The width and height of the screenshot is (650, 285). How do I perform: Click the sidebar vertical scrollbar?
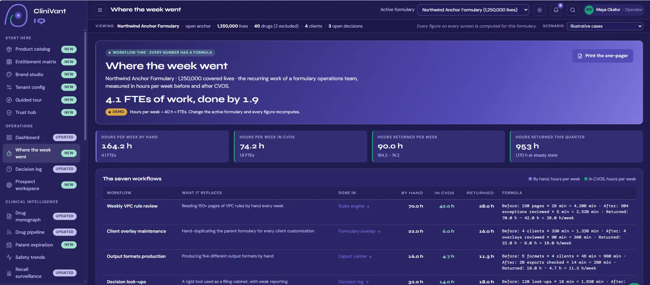click(x=85, y=85)
